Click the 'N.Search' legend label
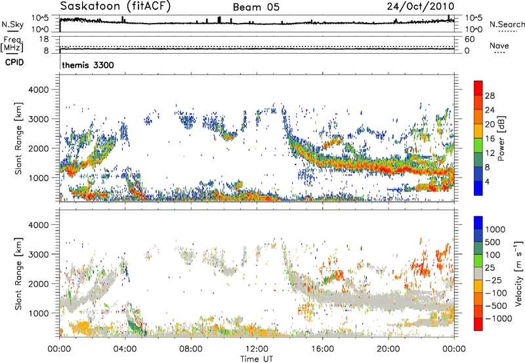 click(507, 24)
